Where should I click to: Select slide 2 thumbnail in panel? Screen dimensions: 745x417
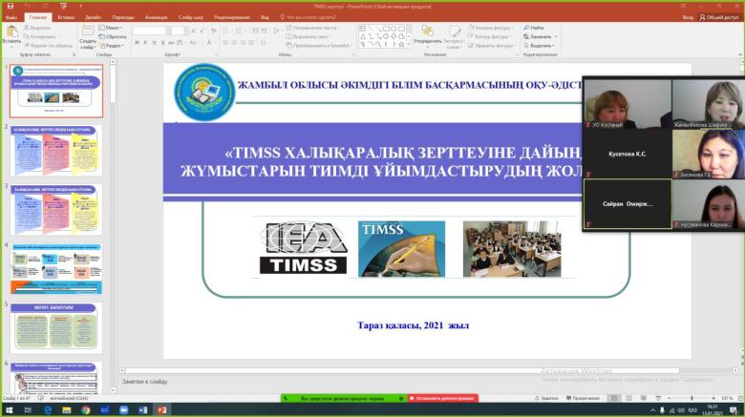(56, 150)
